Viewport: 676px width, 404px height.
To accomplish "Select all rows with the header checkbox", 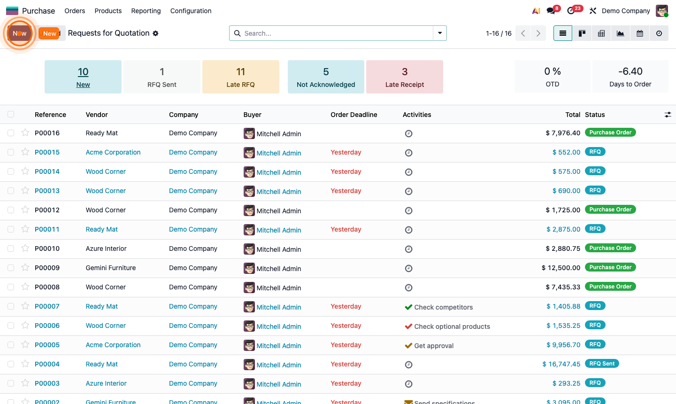I will click(x=11, y=114).
